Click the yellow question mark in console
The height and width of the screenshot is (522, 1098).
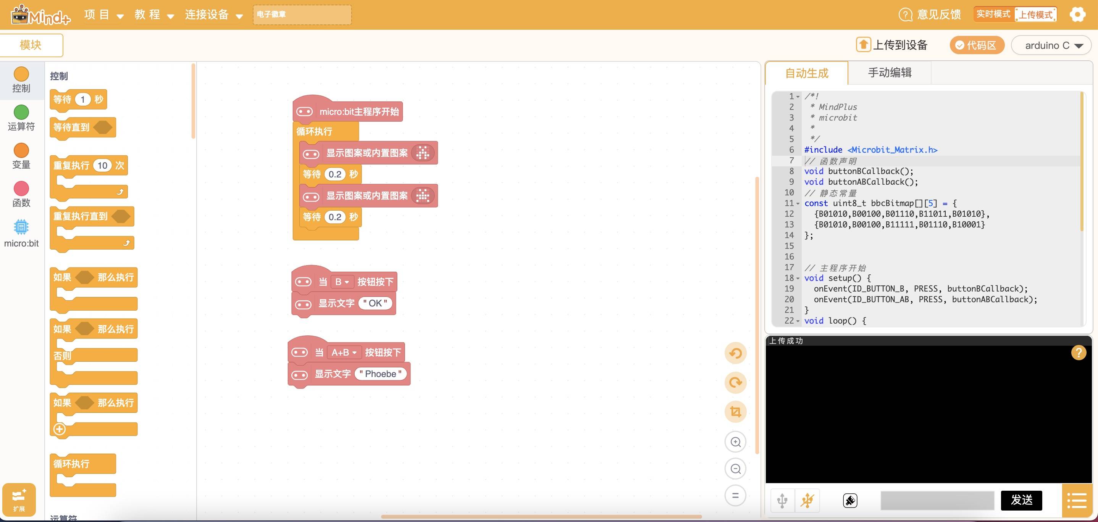point(1079,353)
